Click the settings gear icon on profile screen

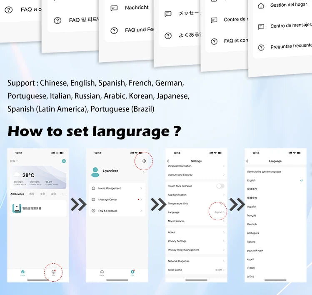coord(144,161)
